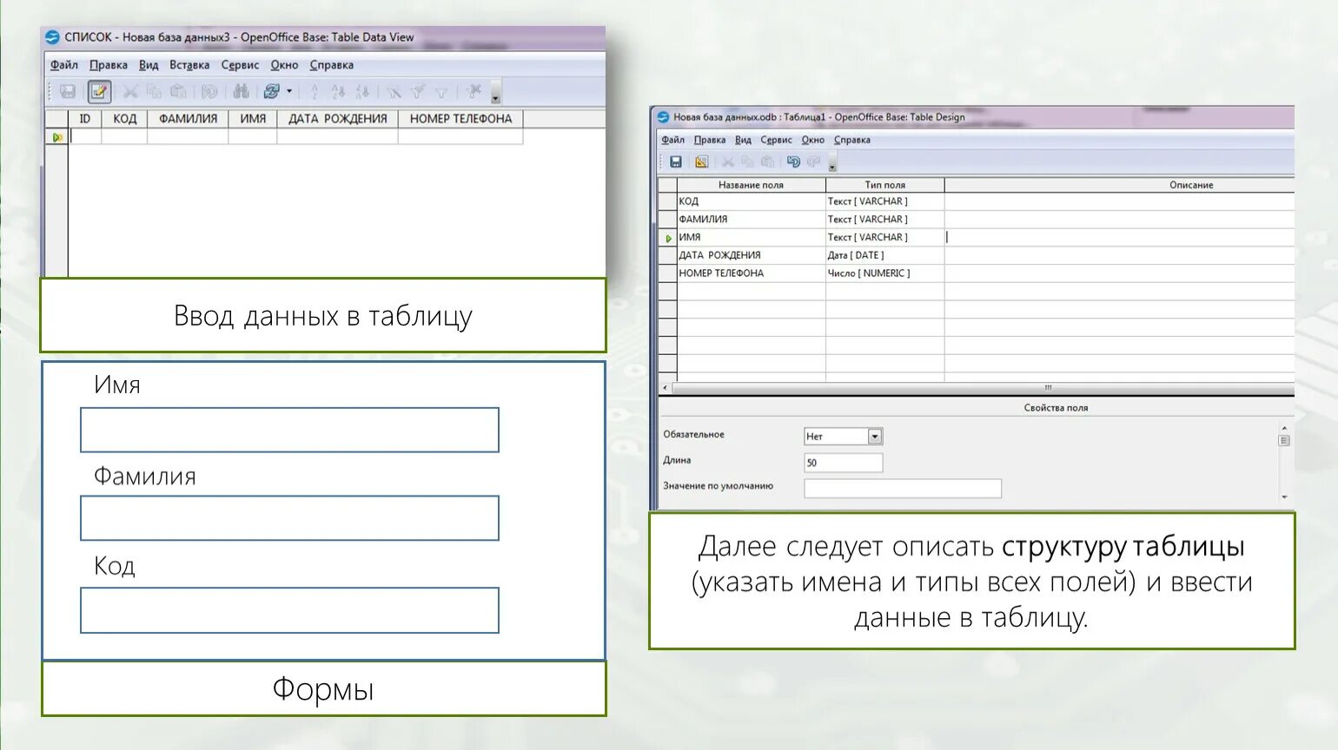Open Вставка menu in Table Data View
Viewport: 1338px width, 750px height.
[189, 65]
